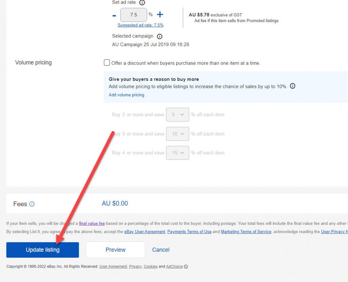
Task: Change the Buy 4 or more discount percentage
Action: point(177,153)
